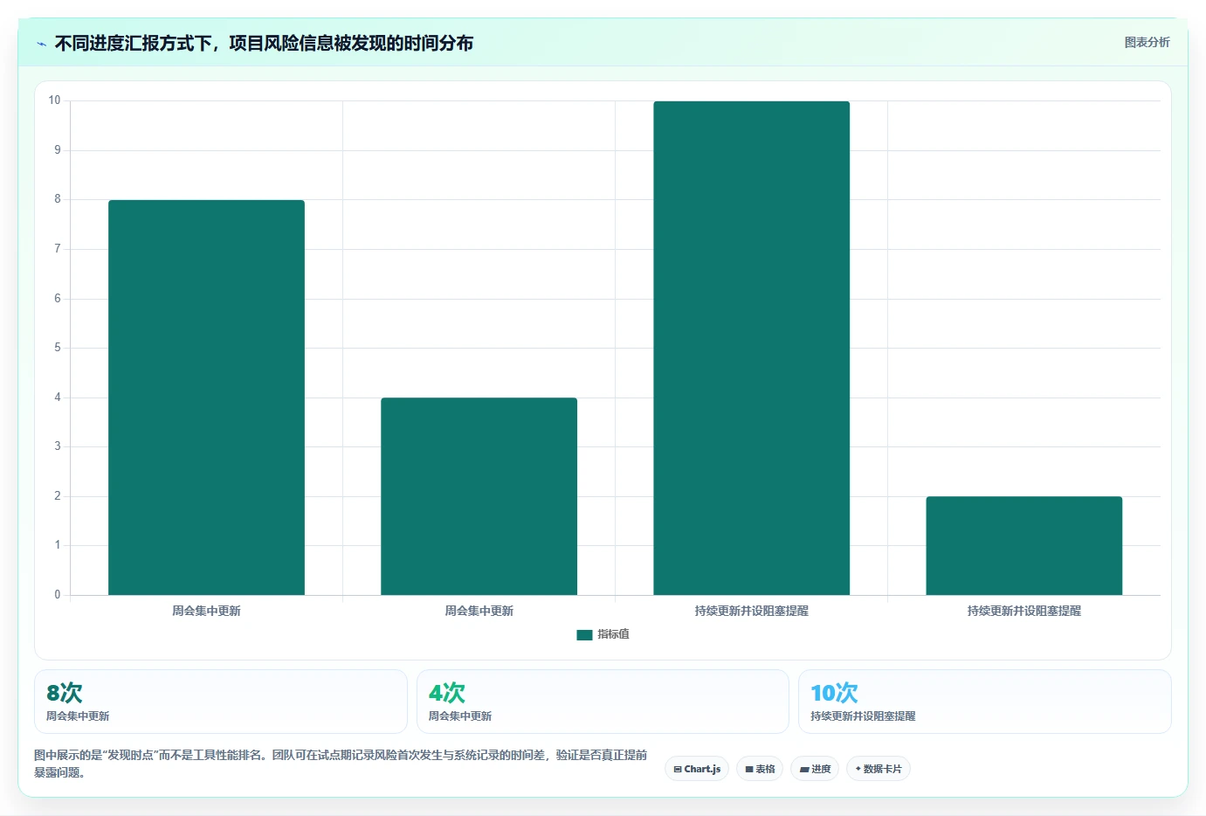The height and width of the screenshot is (816, 1206).
Task: Click the 数据卡片 tag chip
Action: (879, 769)
